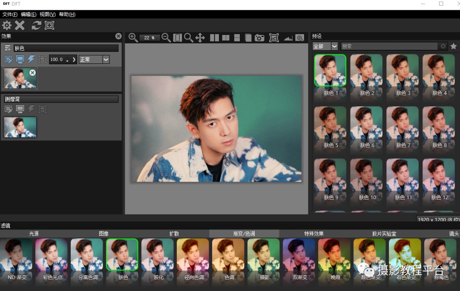Open the 全部 preset category dropdown
Image resolution: width=460 pixels, height=291 pixels.
325,46
